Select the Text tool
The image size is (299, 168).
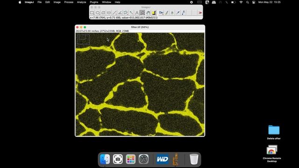[137, 13]
